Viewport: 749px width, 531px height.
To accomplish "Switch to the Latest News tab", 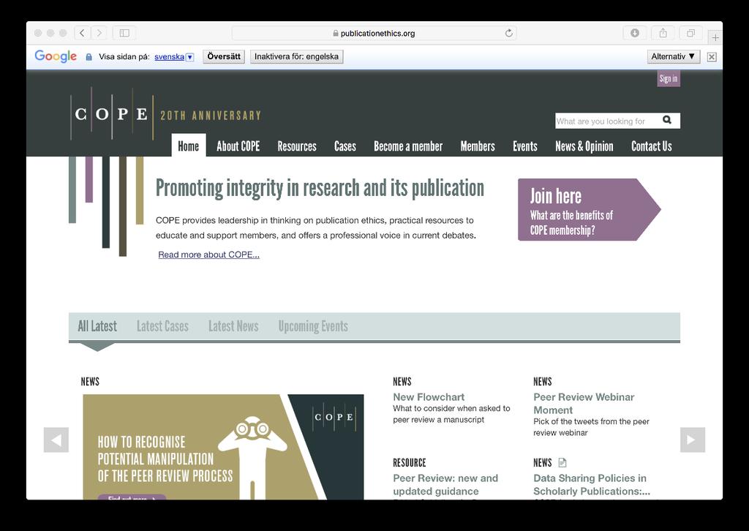I will (233, 326).
